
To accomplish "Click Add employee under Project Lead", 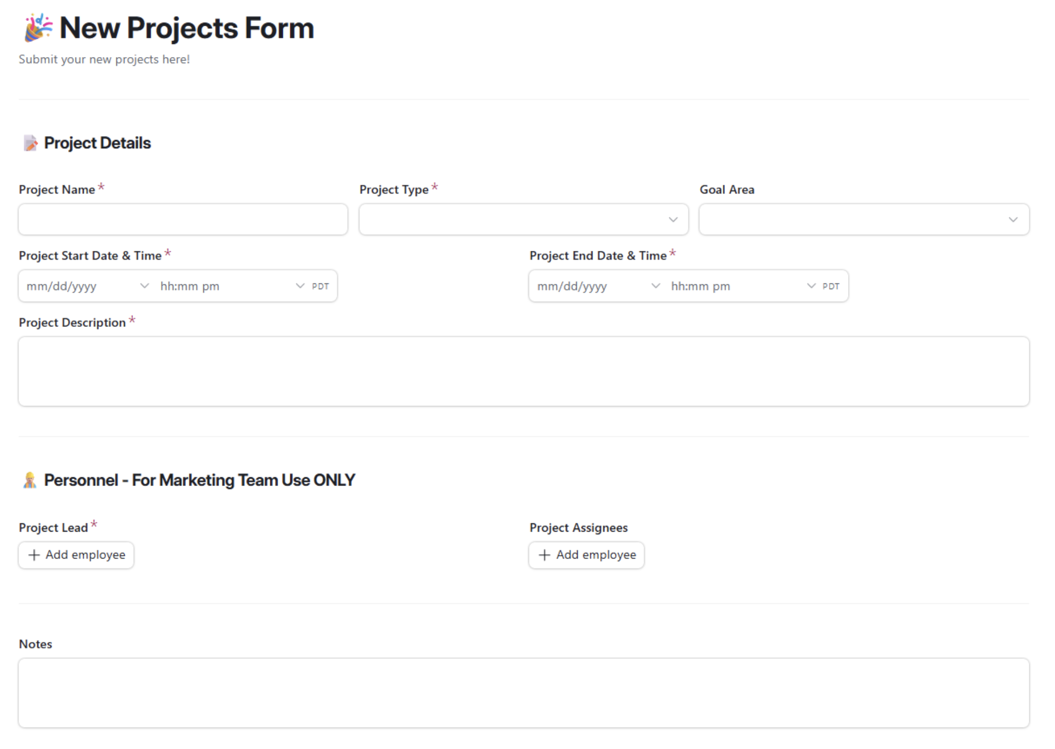I will 76,555.
